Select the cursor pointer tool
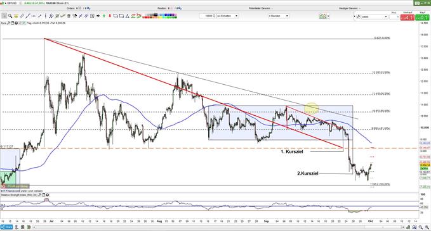Viewport: 431px width, 231px height. tap(4, 16)
